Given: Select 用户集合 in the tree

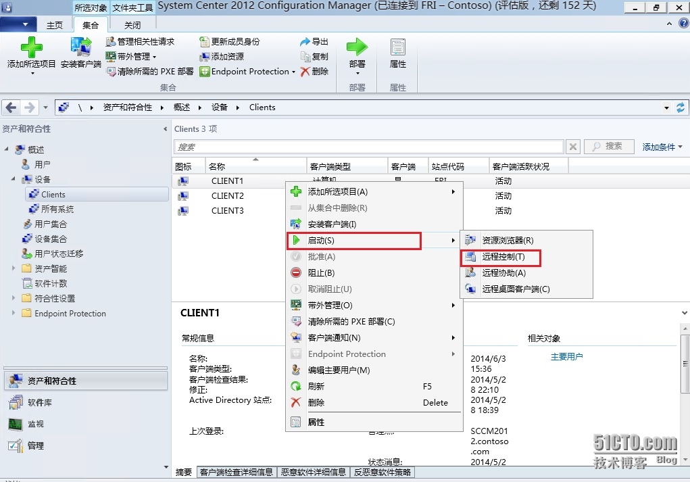Looking at the screenshot, I should [51, 224].
